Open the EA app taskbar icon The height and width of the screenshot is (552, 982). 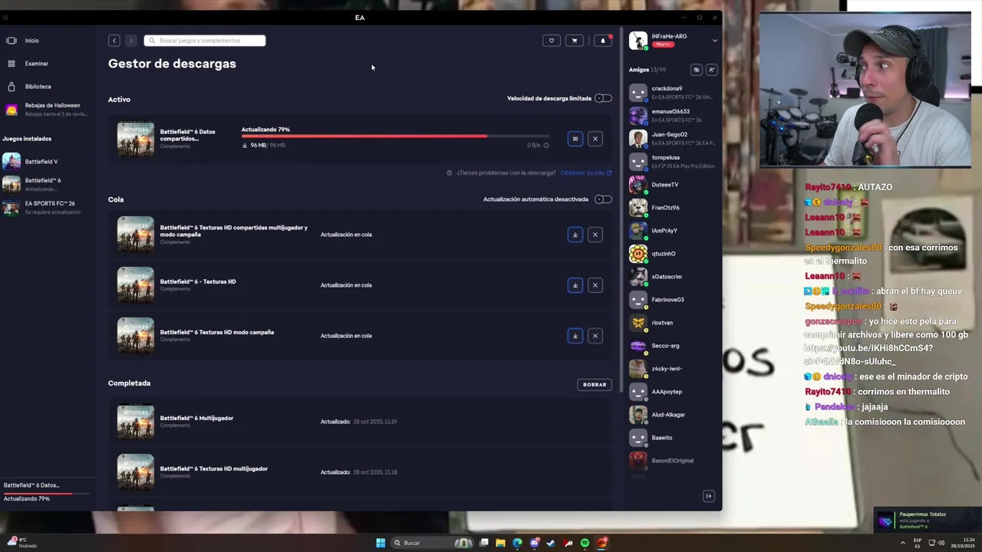[x=603, y=543]
